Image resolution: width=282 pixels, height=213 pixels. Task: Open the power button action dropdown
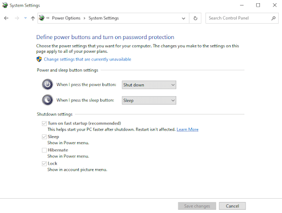(149, 85)
